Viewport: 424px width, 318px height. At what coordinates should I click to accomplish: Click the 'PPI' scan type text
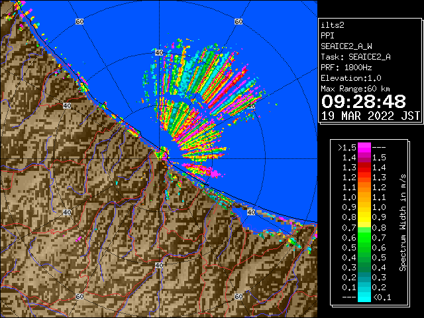click(x=327, y=36)
